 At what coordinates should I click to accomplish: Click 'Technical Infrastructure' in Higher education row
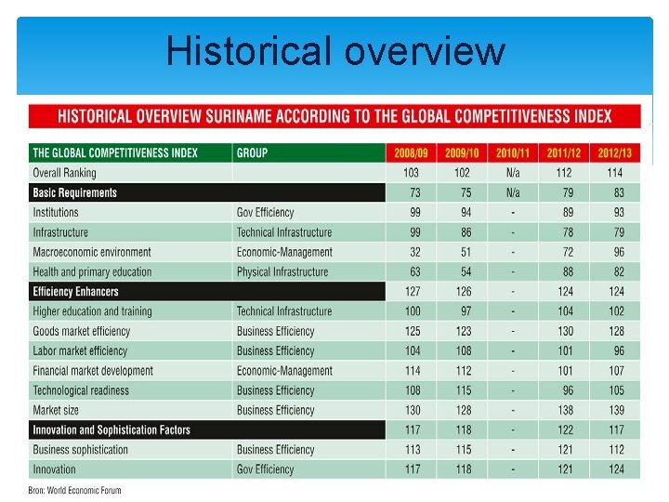[x=284, y=311]
